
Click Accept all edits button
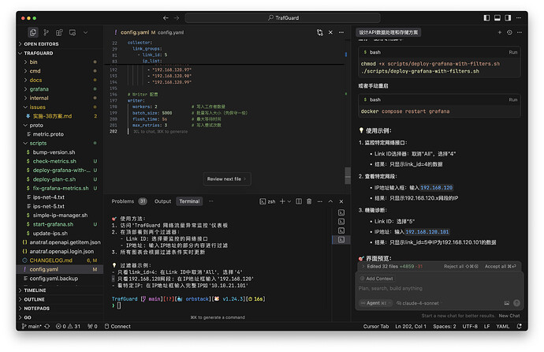501,267
